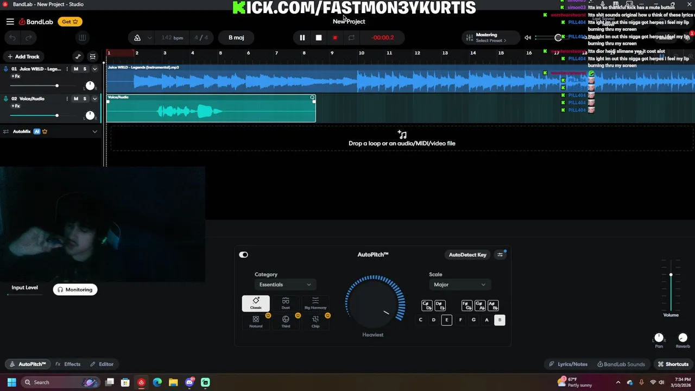Select the Juice WRLD track microphone icon
Viewport: 695px width, 391px height.
point(5,69)
